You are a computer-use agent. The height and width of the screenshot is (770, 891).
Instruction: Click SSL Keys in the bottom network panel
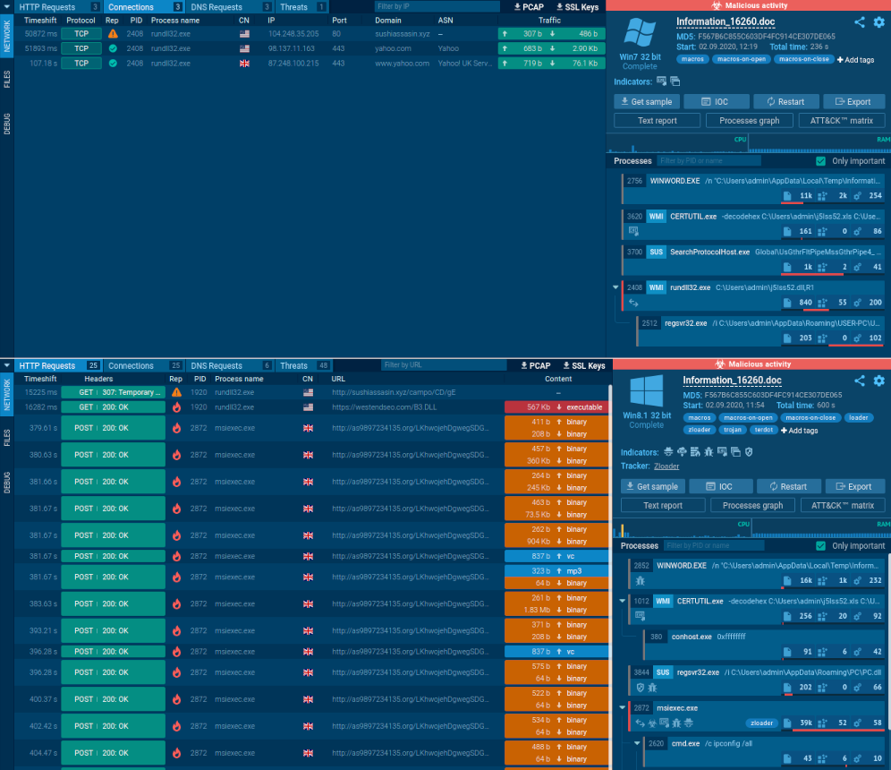coord(584,365)
